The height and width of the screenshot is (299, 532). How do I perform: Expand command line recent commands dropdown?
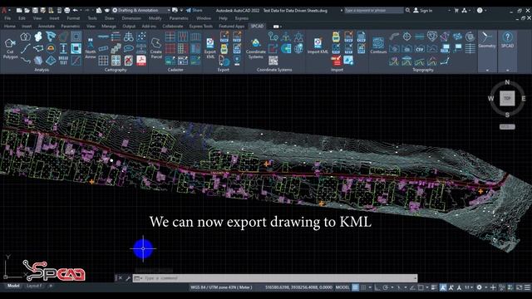coord(138,278)
